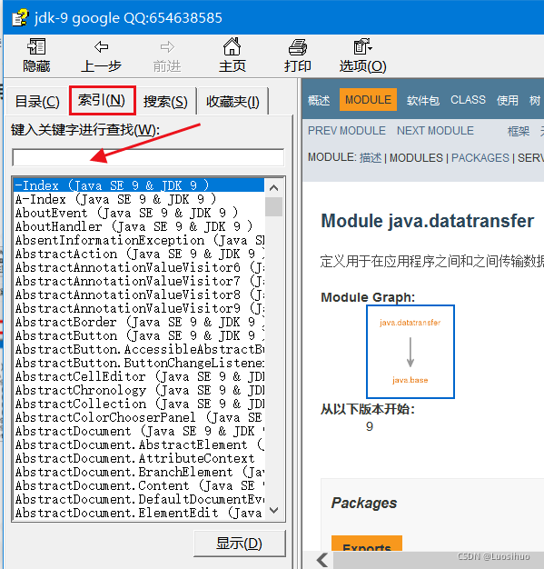Select 'AbstractDocument.AttributeContext' entry
Screen dimensions: 544x569
point(139,458)
